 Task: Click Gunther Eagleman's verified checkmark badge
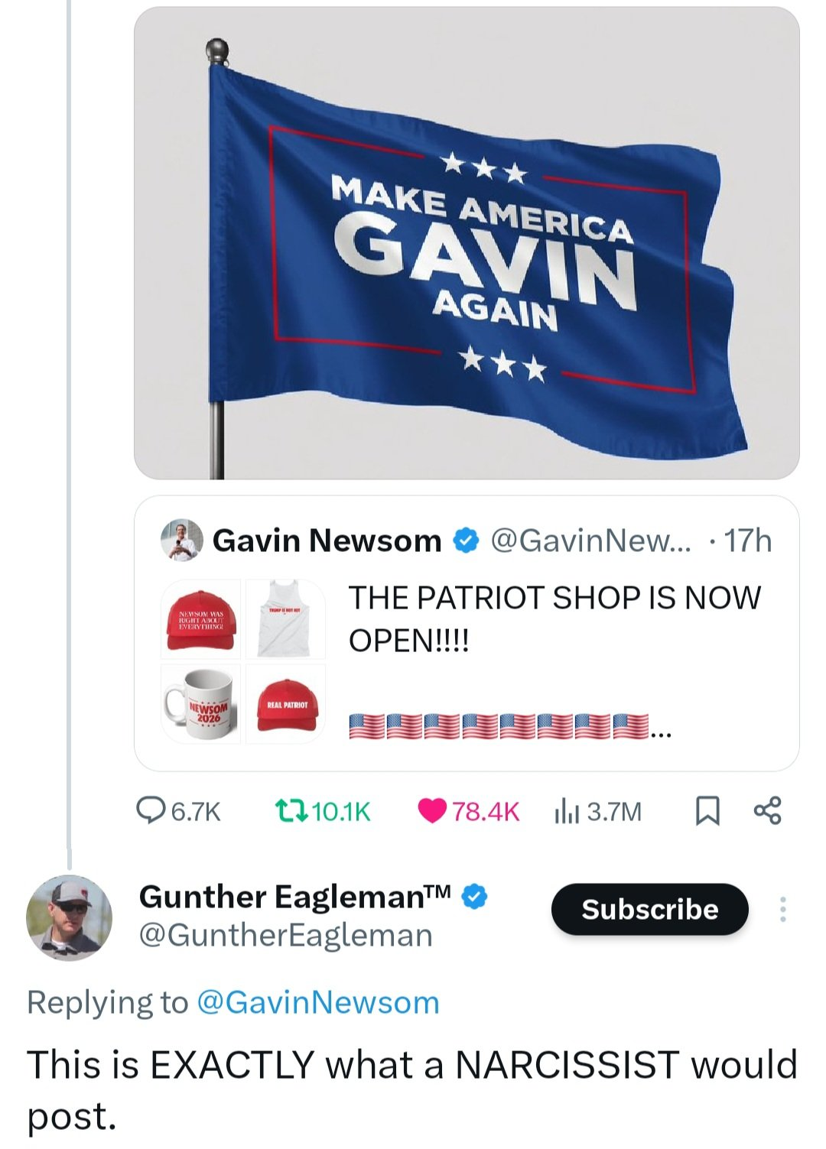tap(475, 896)
